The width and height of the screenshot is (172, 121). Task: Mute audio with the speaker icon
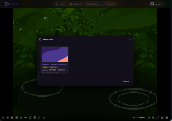pos(134,118)
